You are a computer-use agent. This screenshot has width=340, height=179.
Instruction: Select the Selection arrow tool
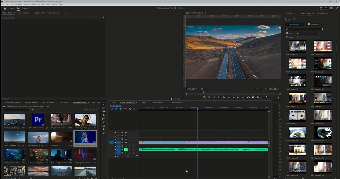click(104, 105)
